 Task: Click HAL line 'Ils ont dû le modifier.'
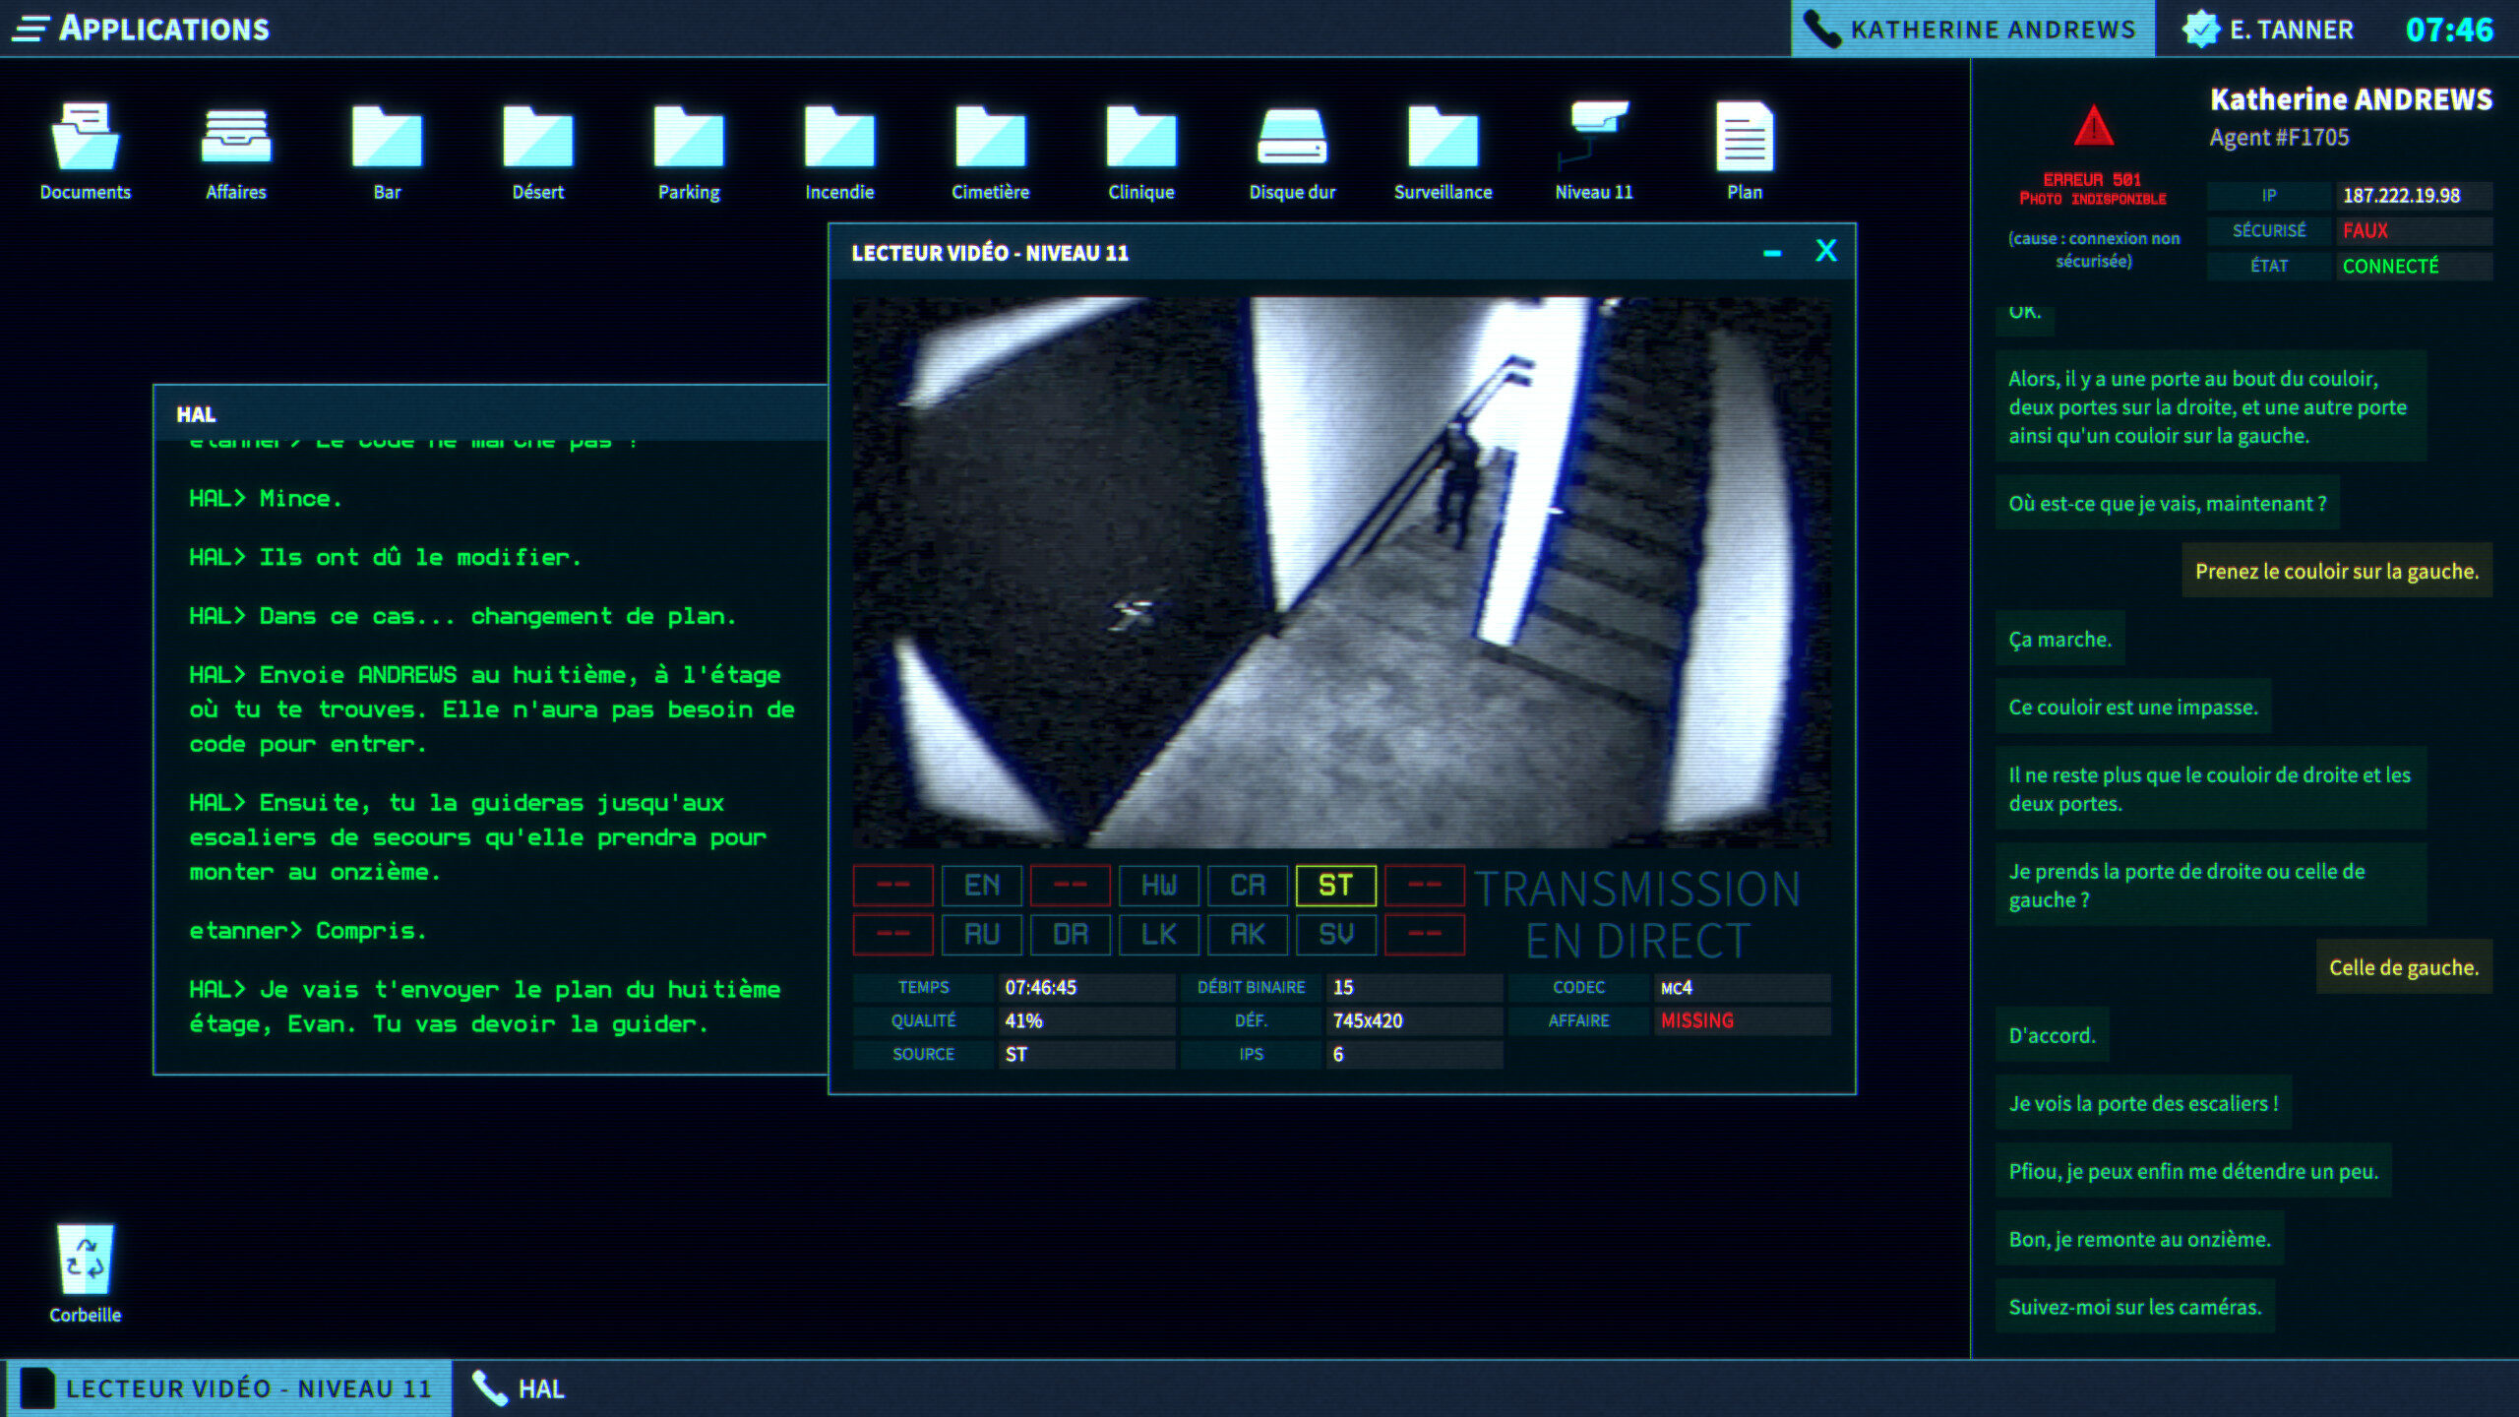click(x=385, y=558)
